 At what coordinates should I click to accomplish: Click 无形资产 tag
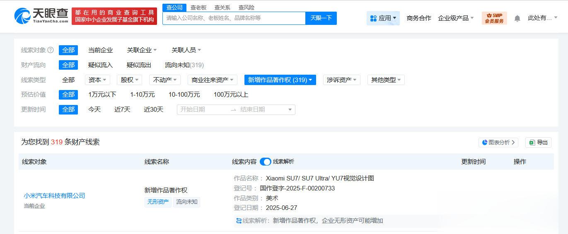(x=158, y=202)
